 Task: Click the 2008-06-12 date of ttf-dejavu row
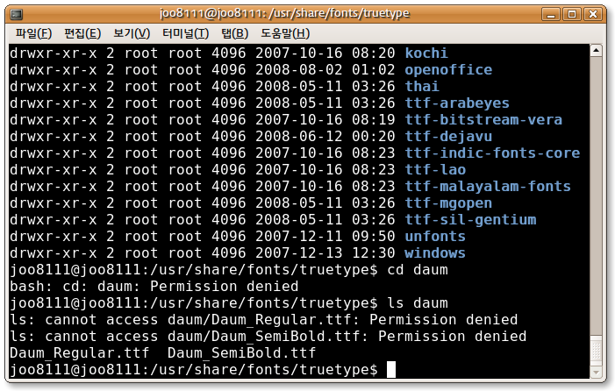coord(299,137)
